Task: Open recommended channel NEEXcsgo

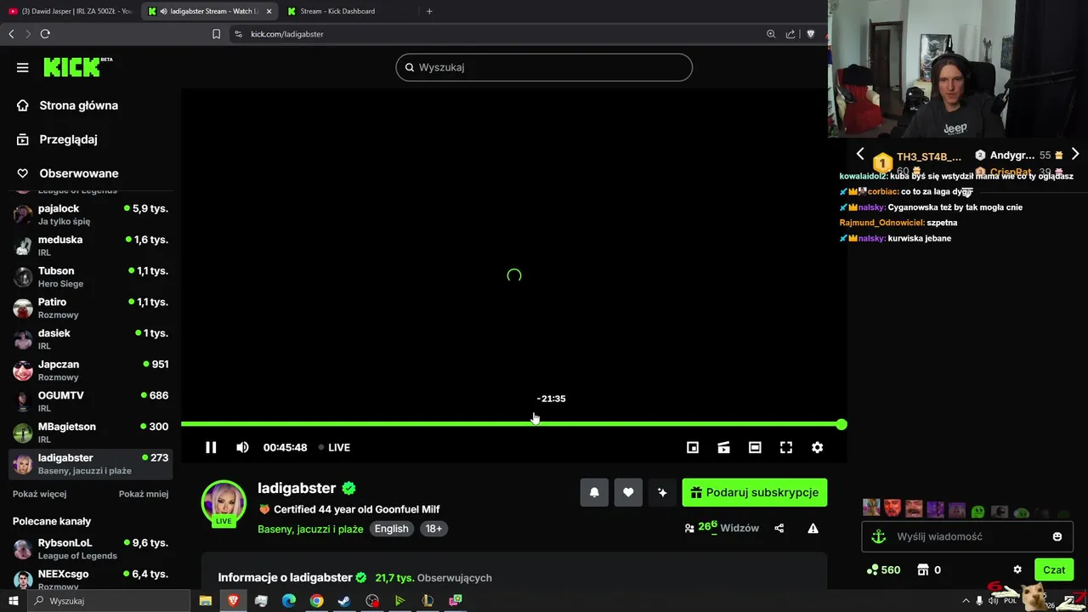Action: (x=90, y=580)
